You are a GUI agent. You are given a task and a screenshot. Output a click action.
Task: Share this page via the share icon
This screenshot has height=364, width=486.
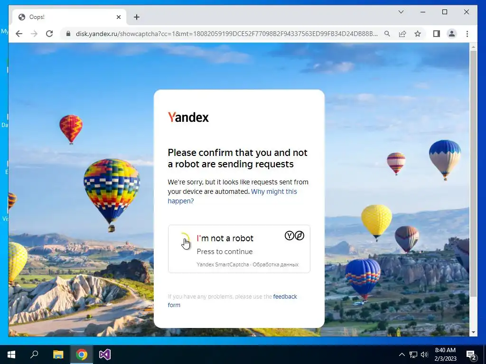pyautogui.click(x=402, y=34)
